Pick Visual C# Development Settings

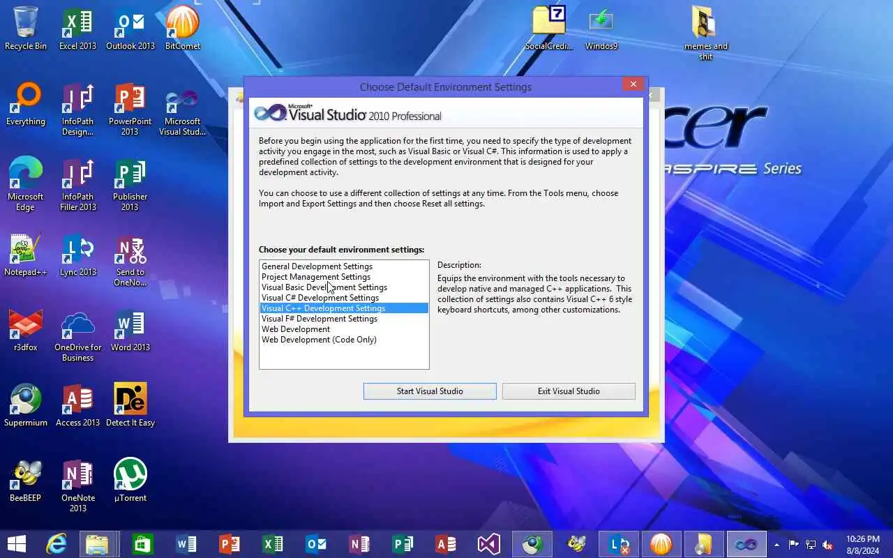click(x=343, y=298)
